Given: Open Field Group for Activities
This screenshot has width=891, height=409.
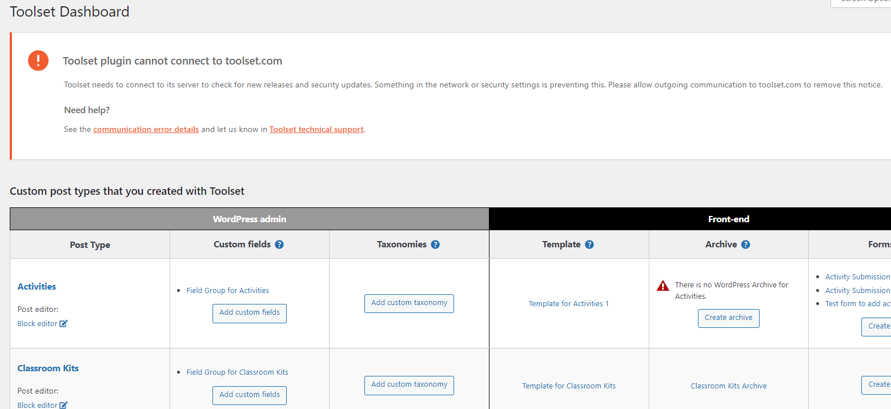Looking at the screenshot, I should tap(228, 290).
